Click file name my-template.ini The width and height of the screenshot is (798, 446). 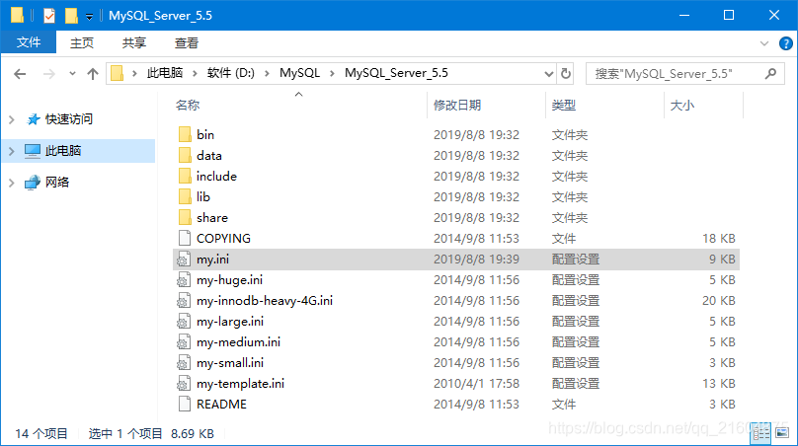240,384
